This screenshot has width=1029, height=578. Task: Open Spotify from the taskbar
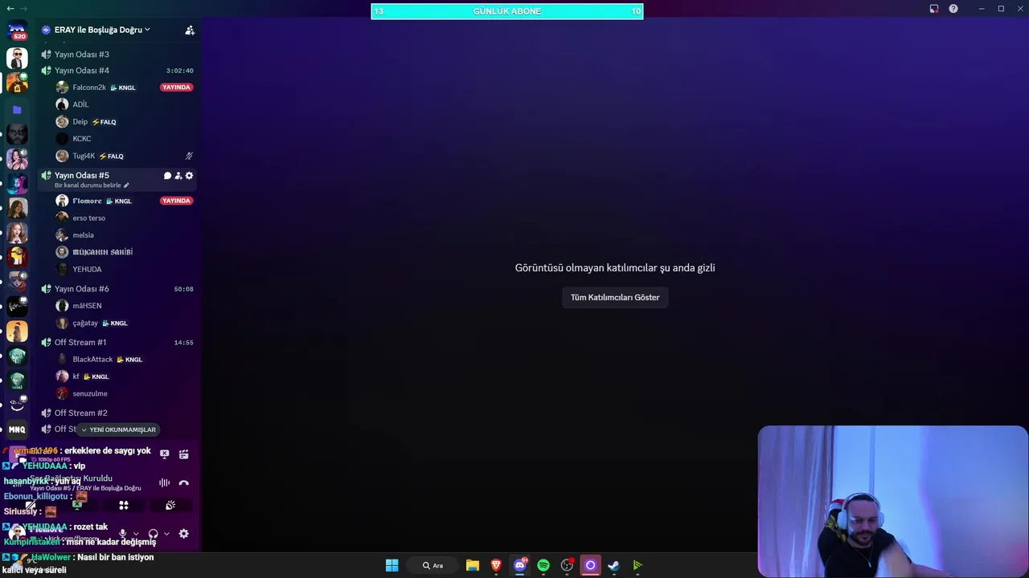tap(543, 565)
